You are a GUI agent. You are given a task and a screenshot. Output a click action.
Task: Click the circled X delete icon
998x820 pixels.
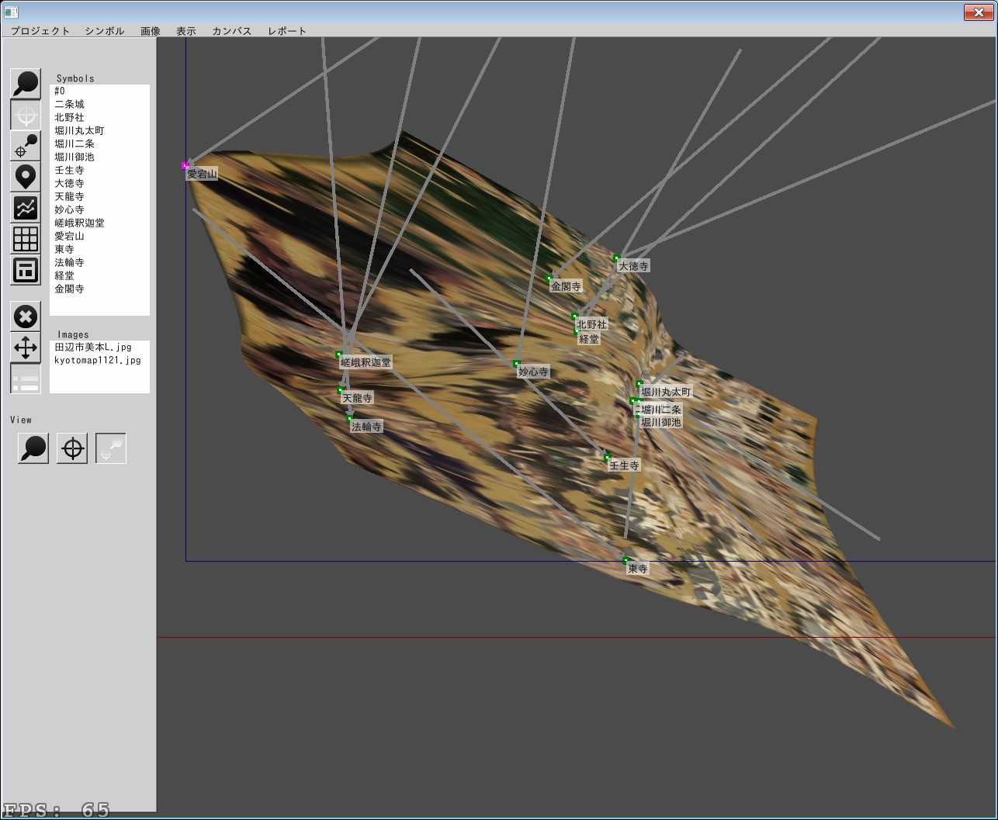[x=26, y=317]
